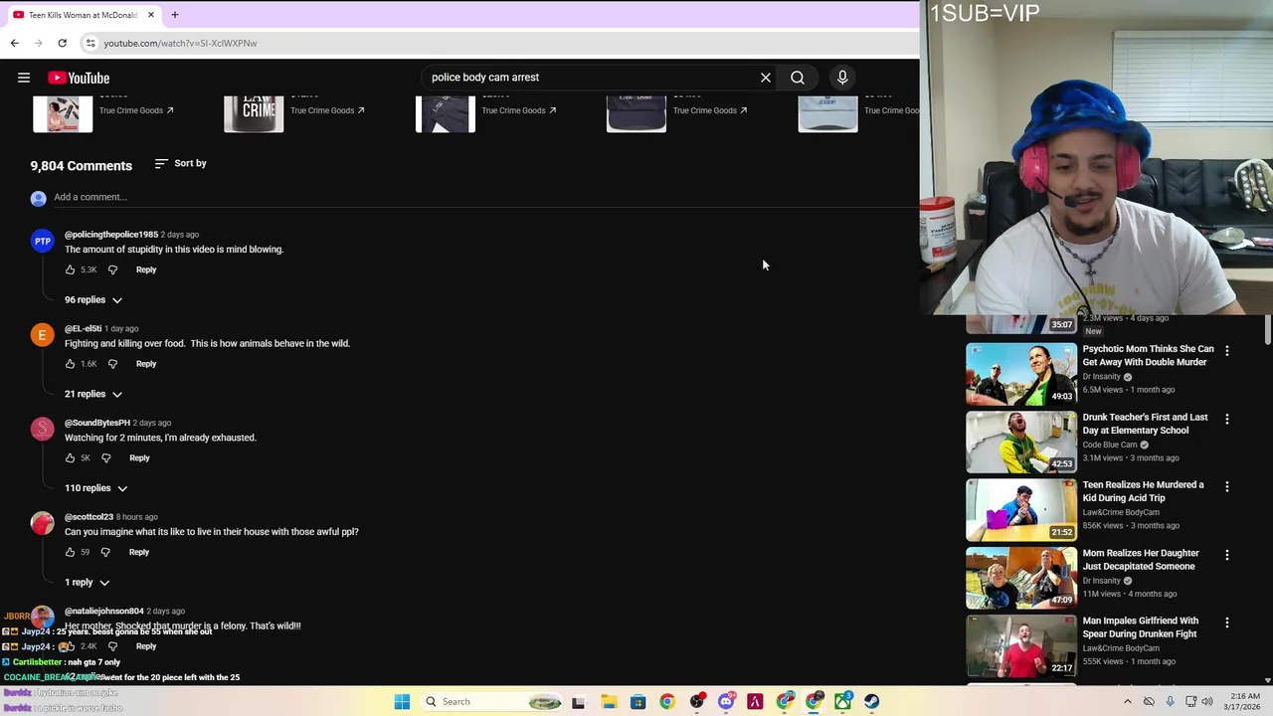The image size is (1273, 716).
Task: Reload the page with refresh icon
Action: [x=62, y=43]
